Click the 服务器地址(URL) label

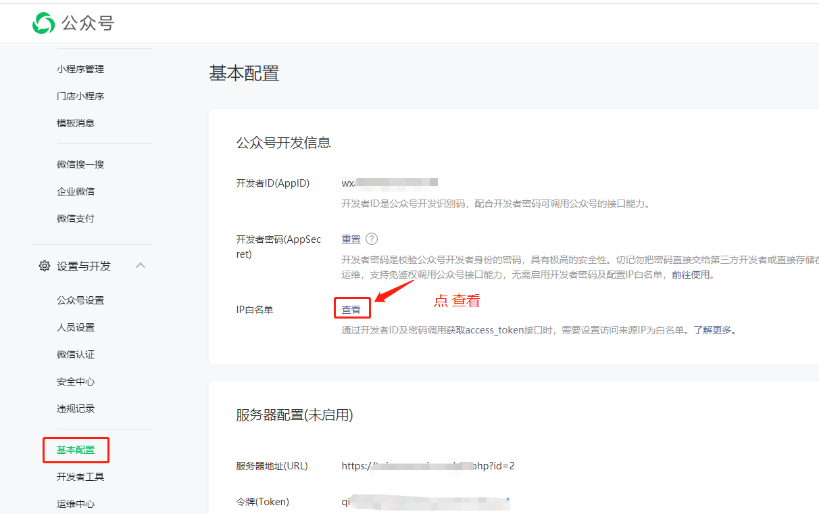(x=272, y=466)
